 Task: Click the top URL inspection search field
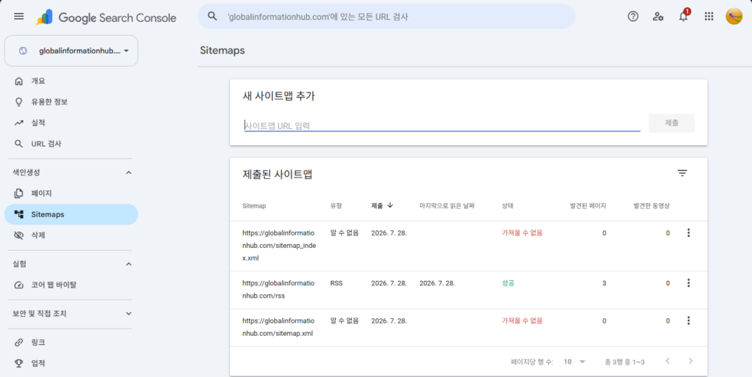click(x=386, y=16)
